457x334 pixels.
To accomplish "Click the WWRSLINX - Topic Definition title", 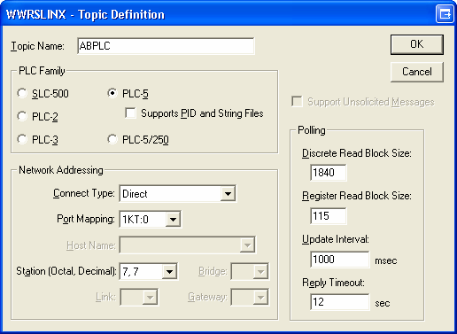I will 85,14.
